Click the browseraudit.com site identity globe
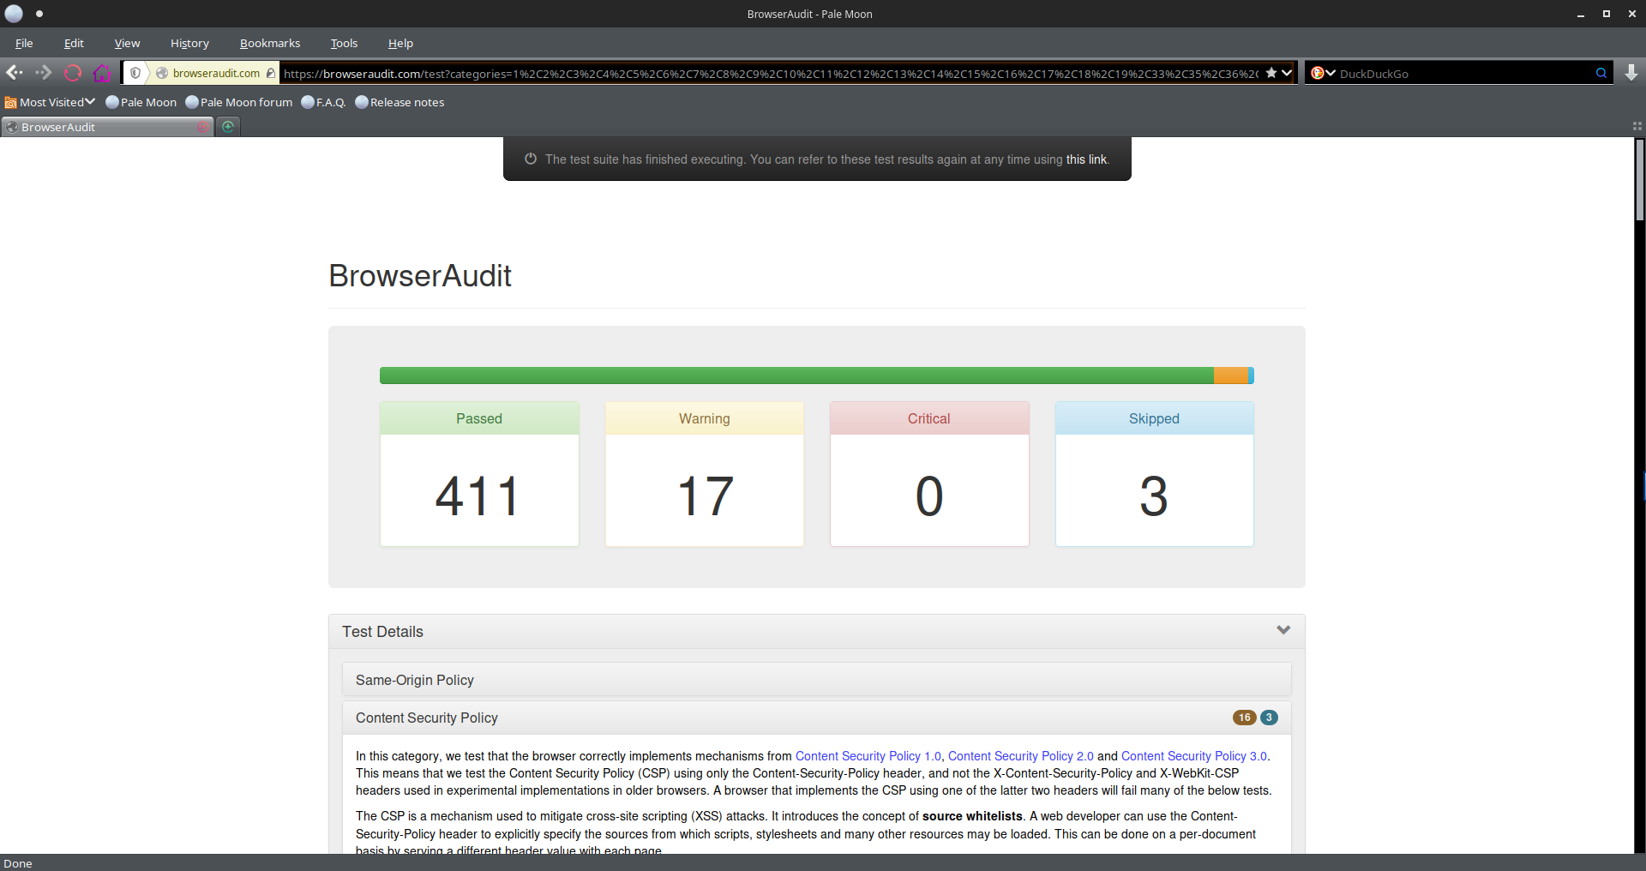Screen dimensions: 1646x871 click(x=161, y=73)
